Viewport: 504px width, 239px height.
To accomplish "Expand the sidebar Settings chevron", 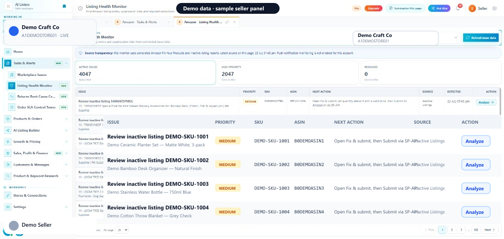I will pyautogui.click(x=66, y=207).
